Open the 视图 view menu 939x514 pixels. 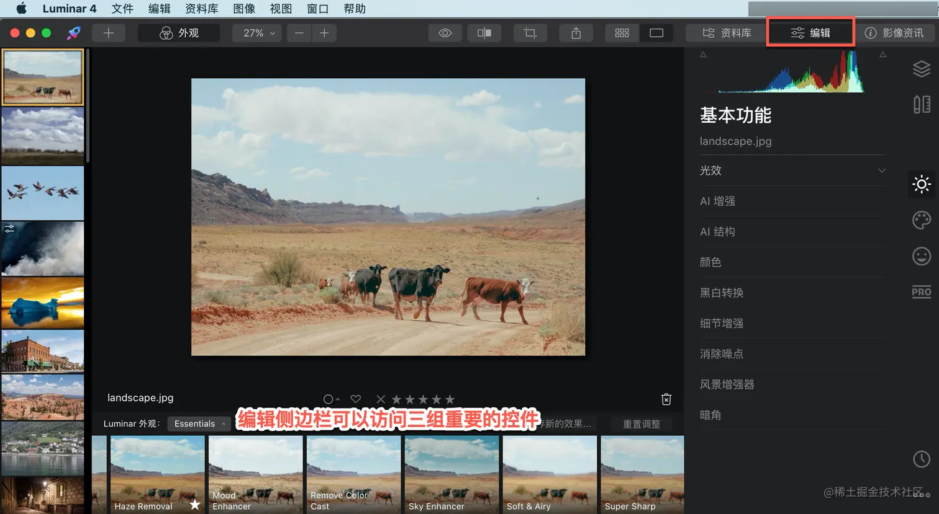click(281, 9)
